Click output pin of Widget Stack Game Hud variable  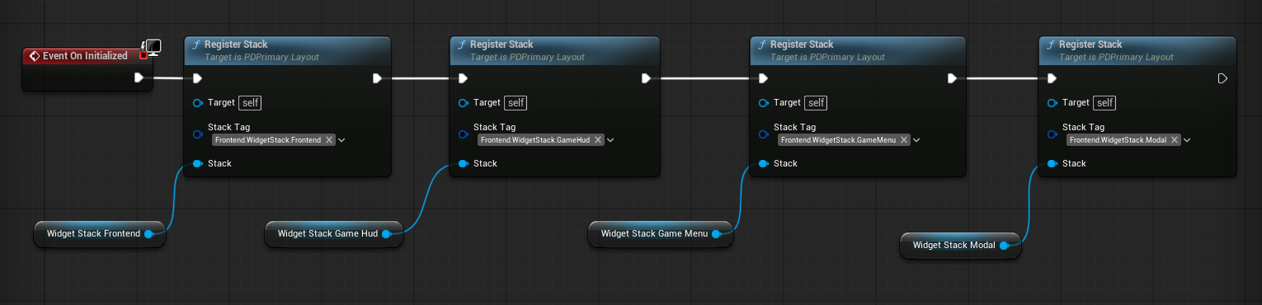(x=386, y=234)
